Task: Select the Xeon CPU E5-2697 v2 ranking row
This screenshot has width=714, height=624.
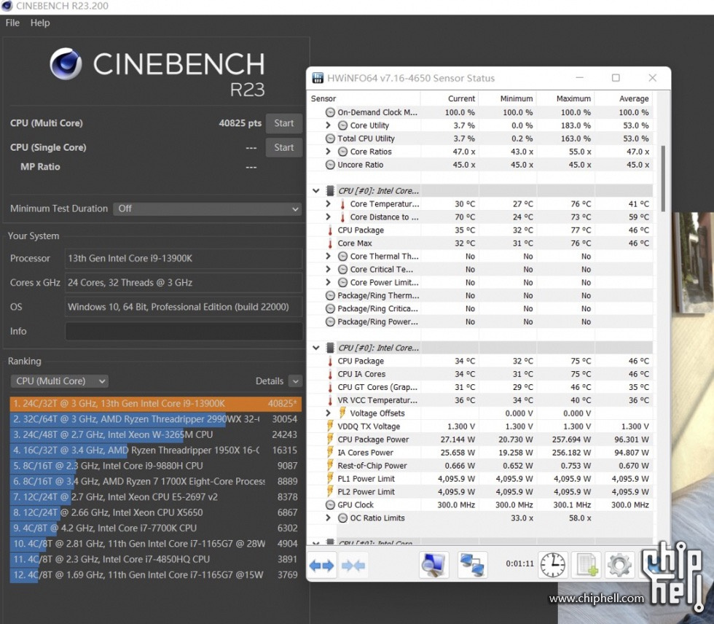Action: pyautogui.click(x=155, y=497)
